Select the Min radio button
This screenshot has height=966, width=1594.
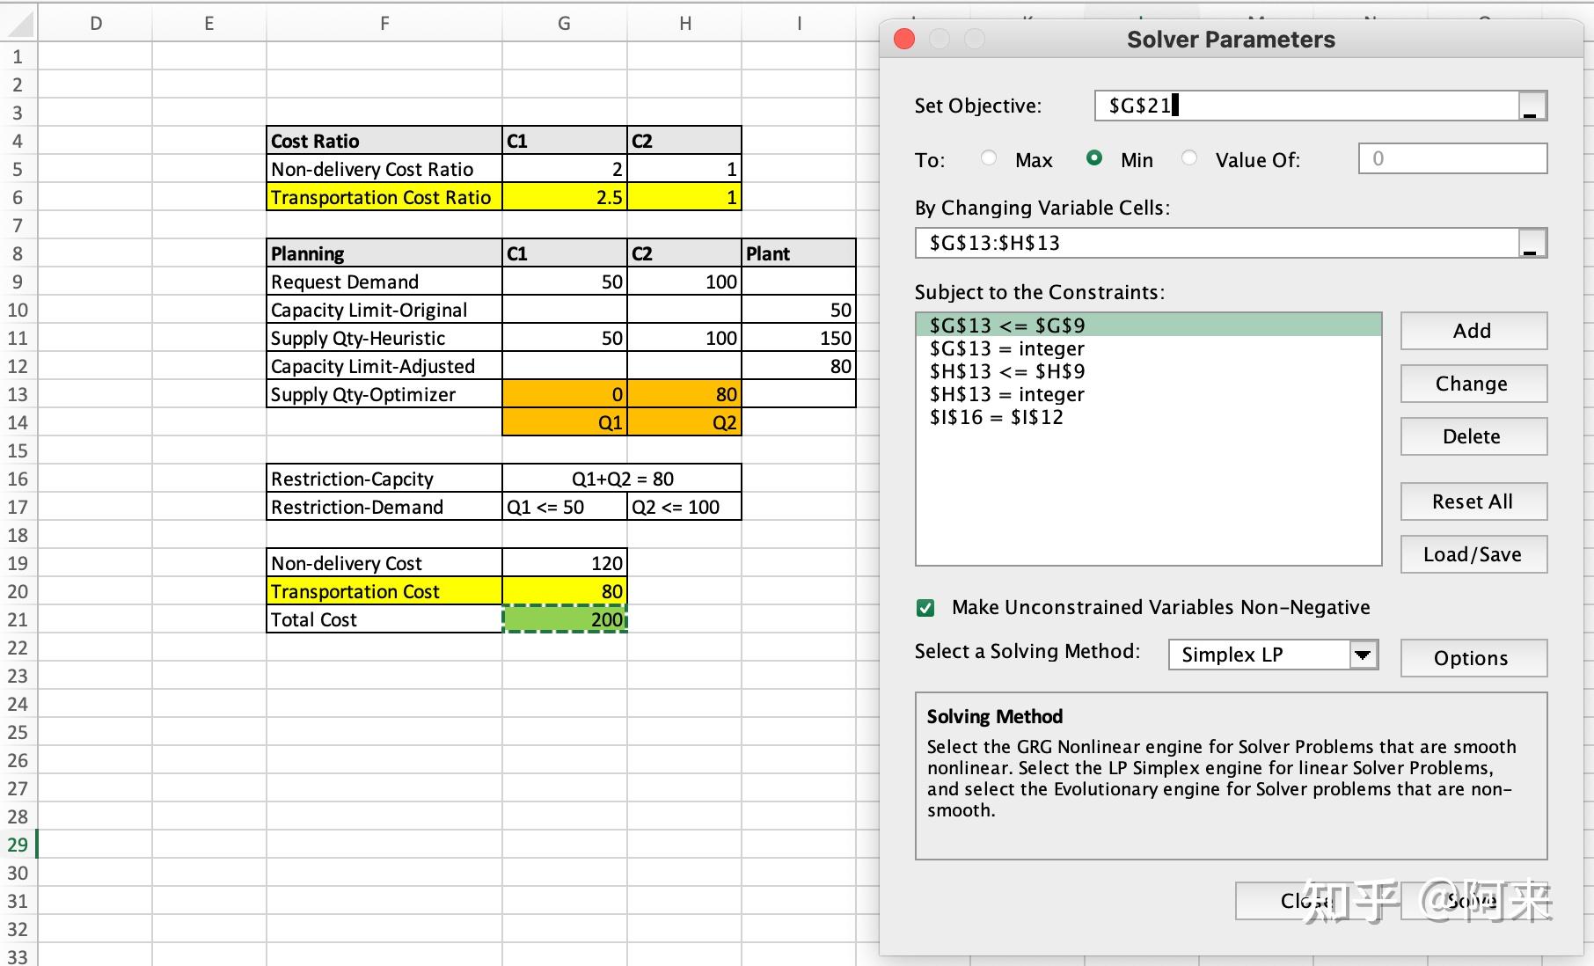click(x=1095, y=159)
